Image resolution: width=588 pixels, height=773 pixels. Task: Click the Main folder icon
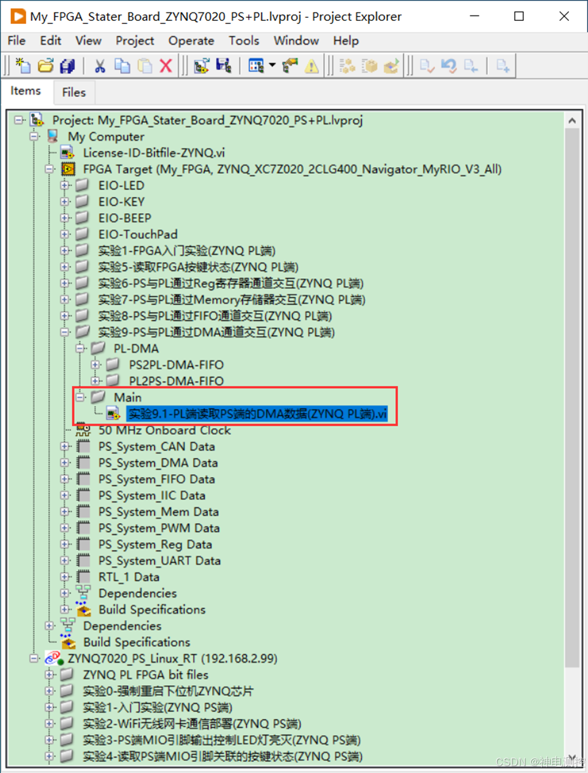(99, 397)
